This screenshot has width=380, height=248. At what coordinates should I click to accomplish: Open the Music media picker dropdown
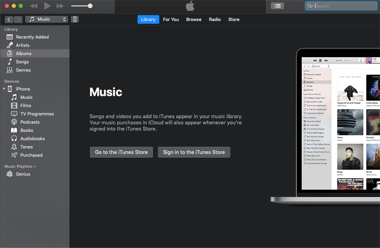coord(46,19)
